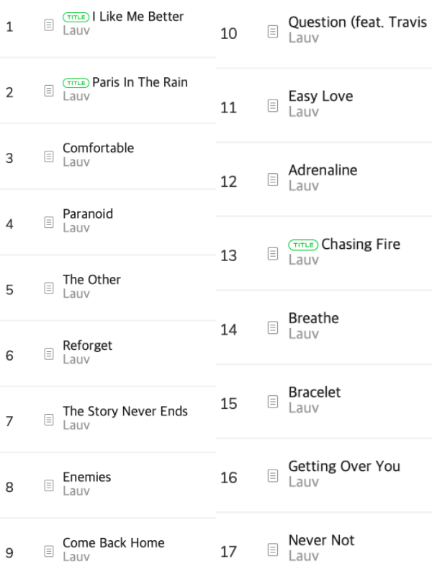432x577 pixels.
Task: Open the song The Other
Action: pos(91,280)
